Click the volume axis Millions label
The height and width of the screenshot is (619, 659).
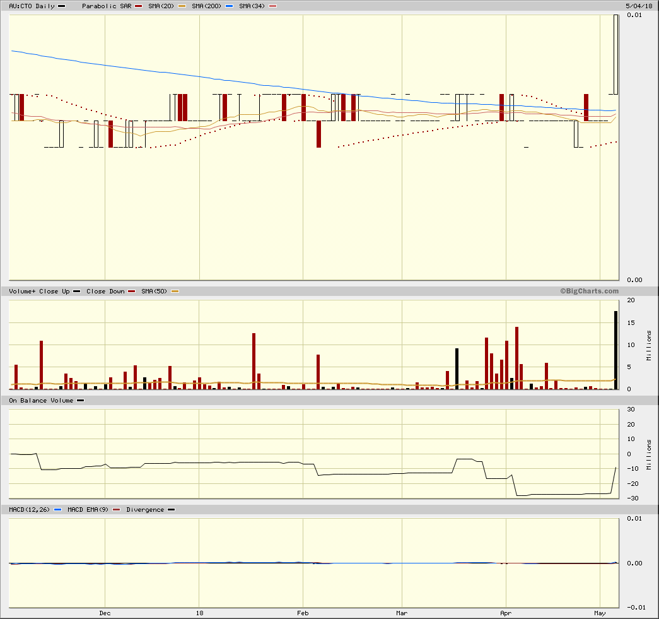(649, 345)
